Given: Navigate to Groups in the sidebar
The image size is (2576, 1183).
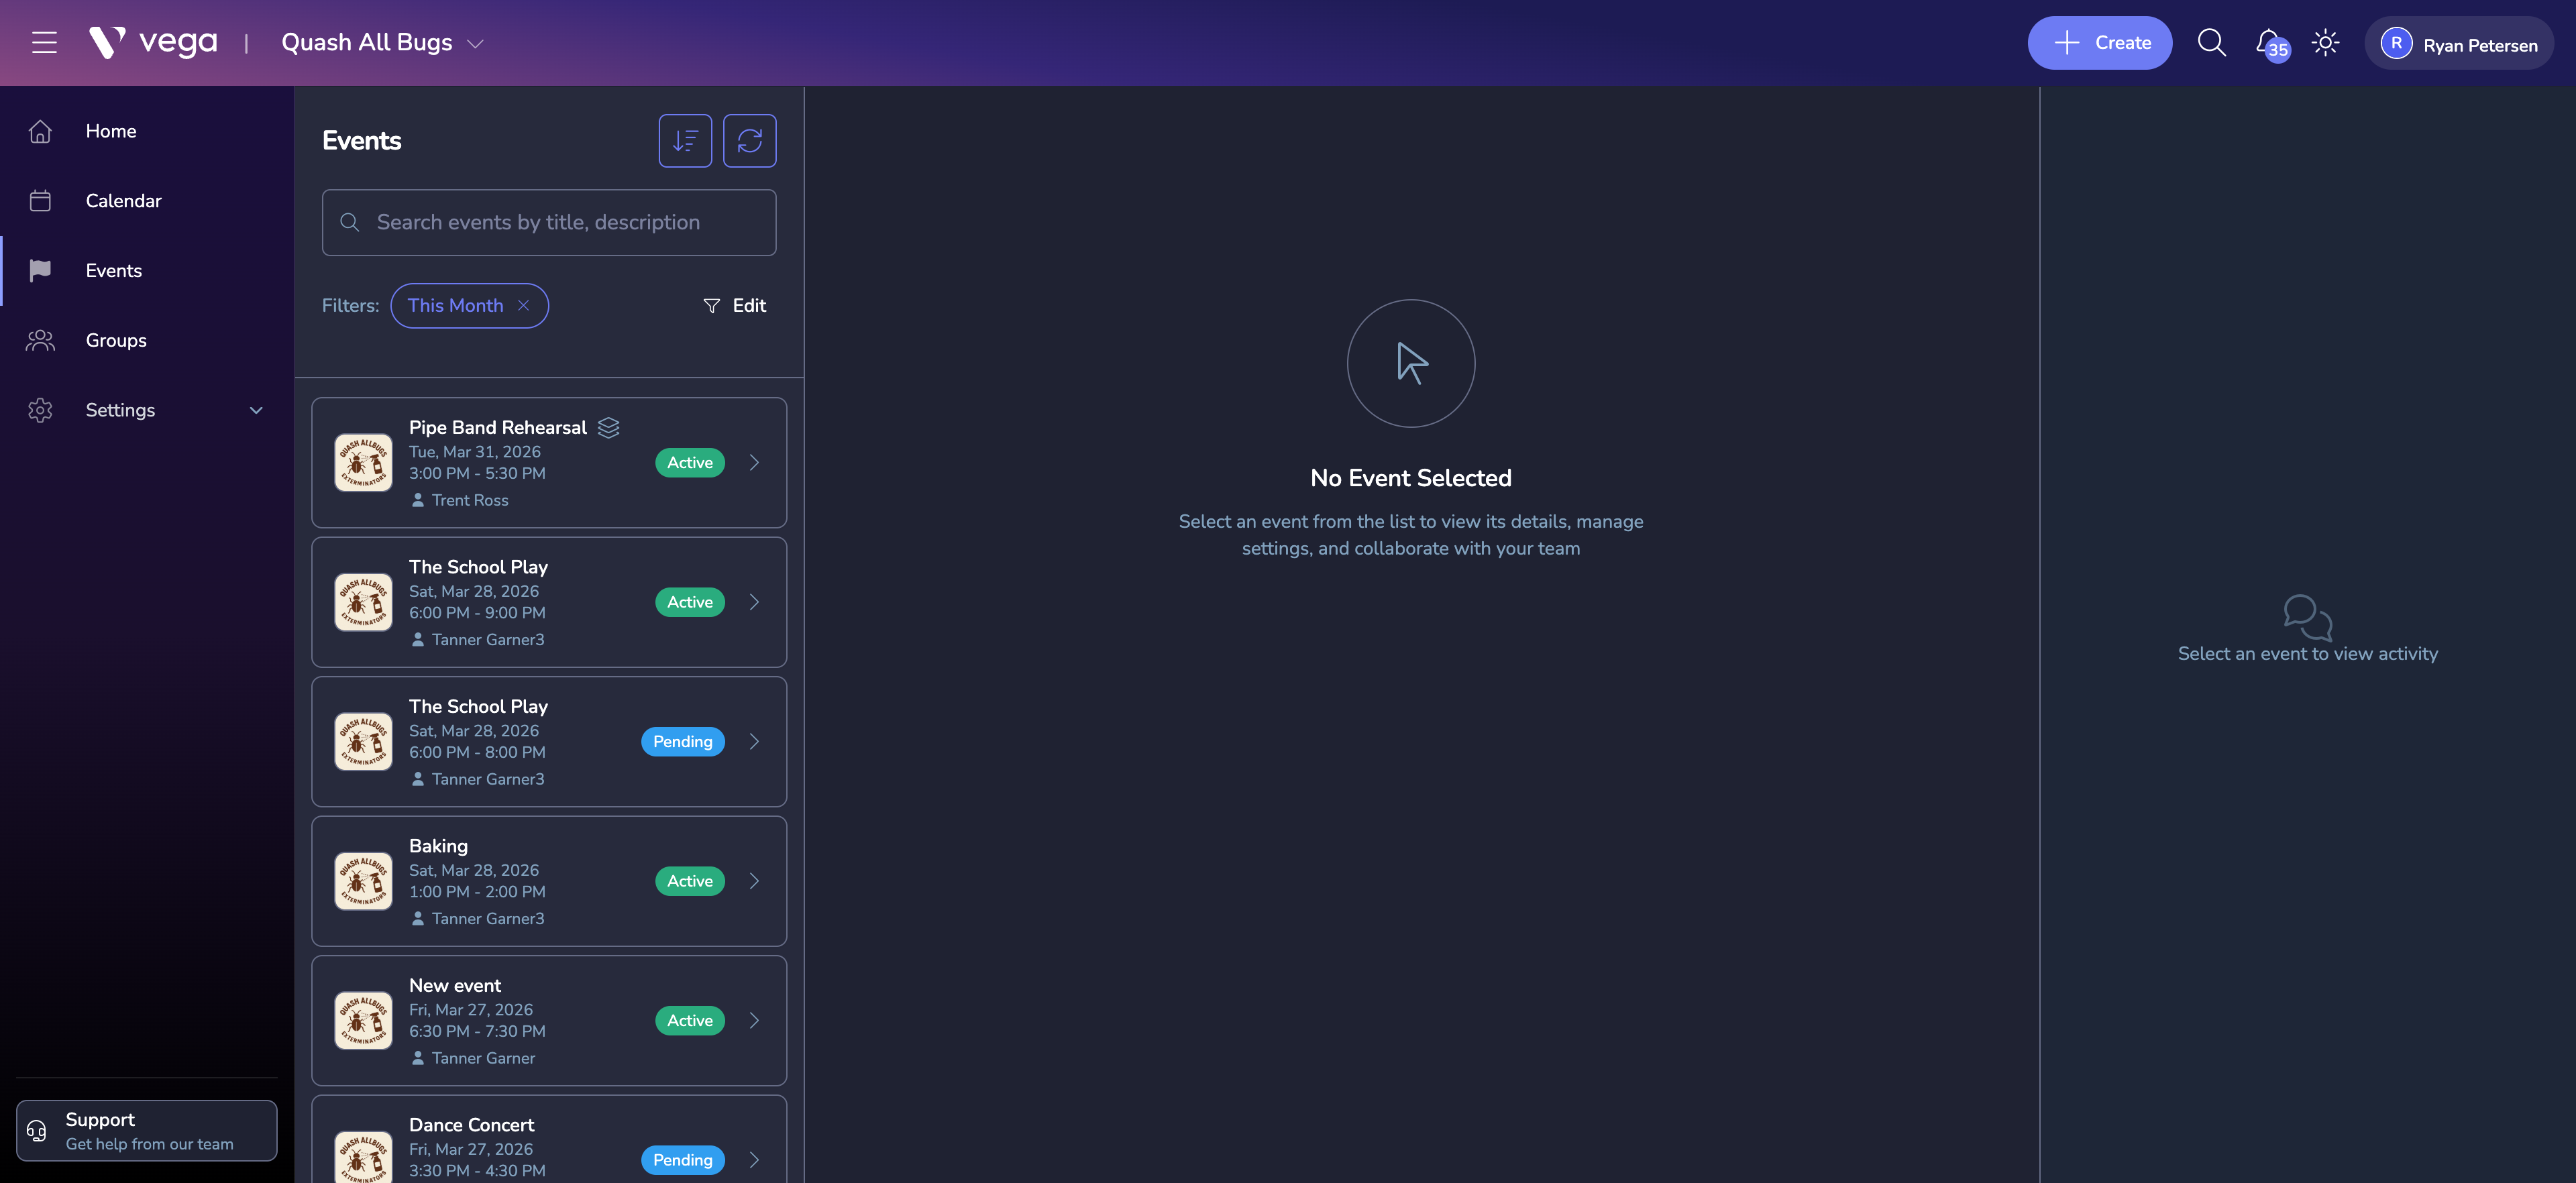Looking at the screenshot, I should tap(116, 340).
